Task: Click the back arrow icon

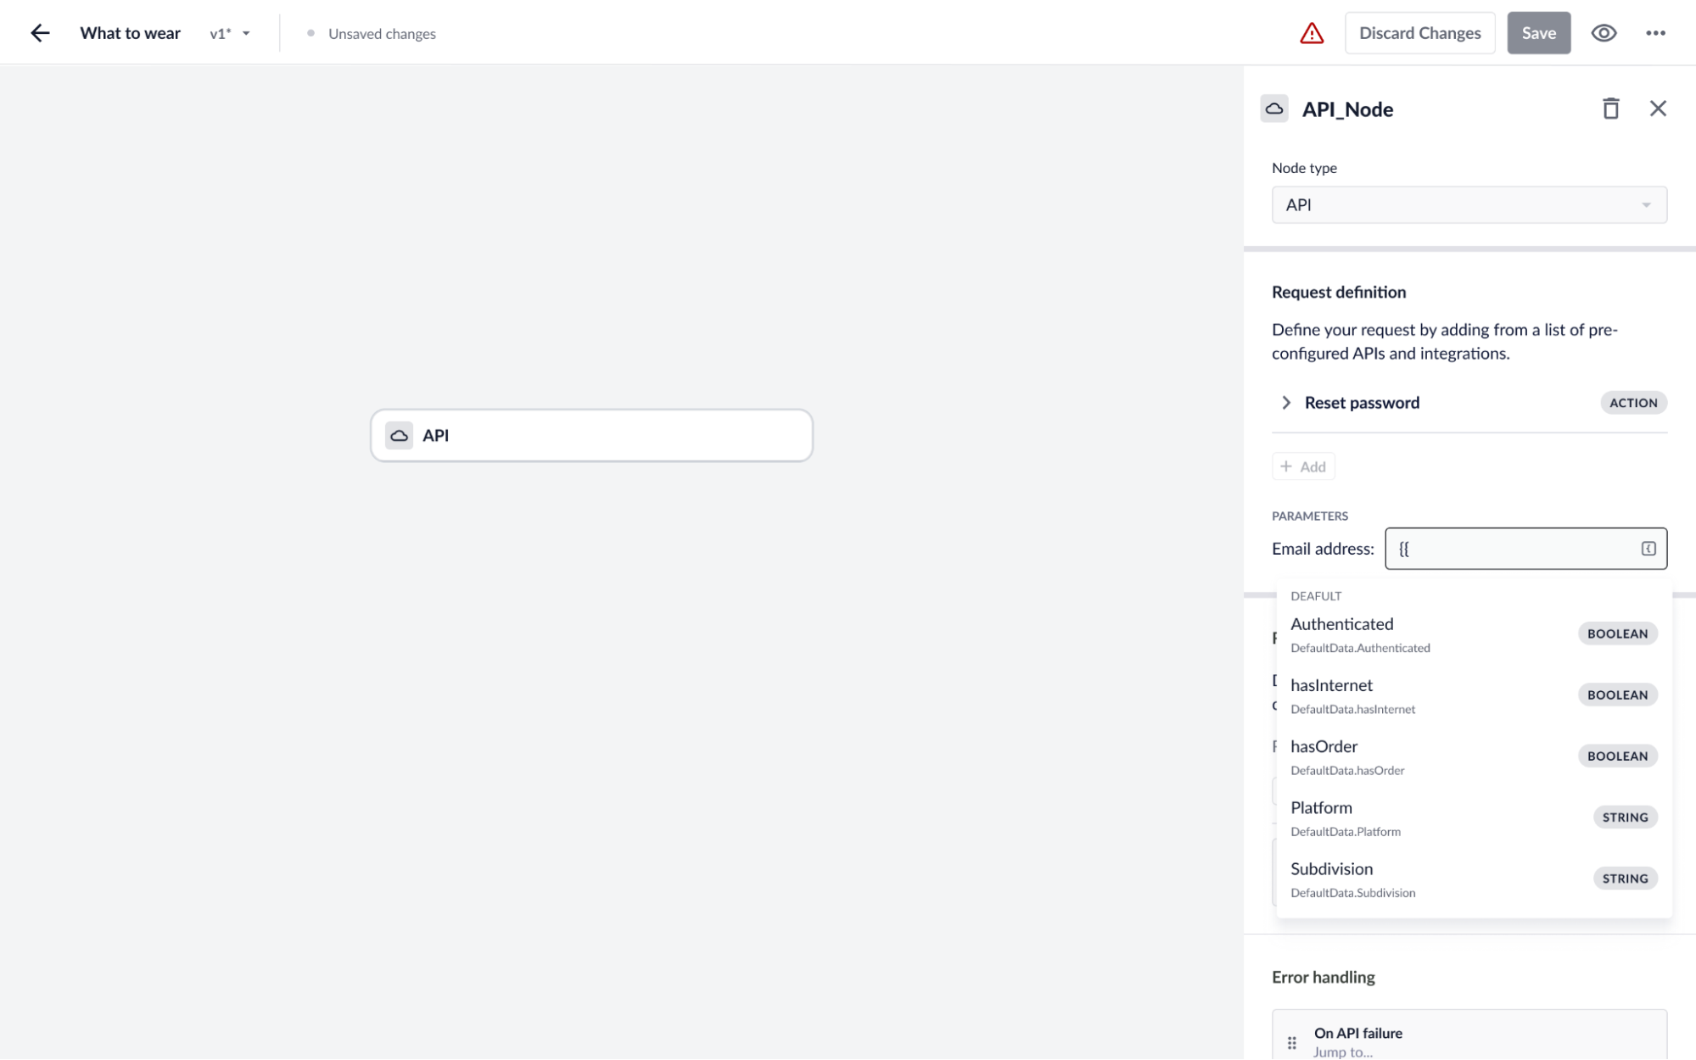Action: click(x=40, y=33)
